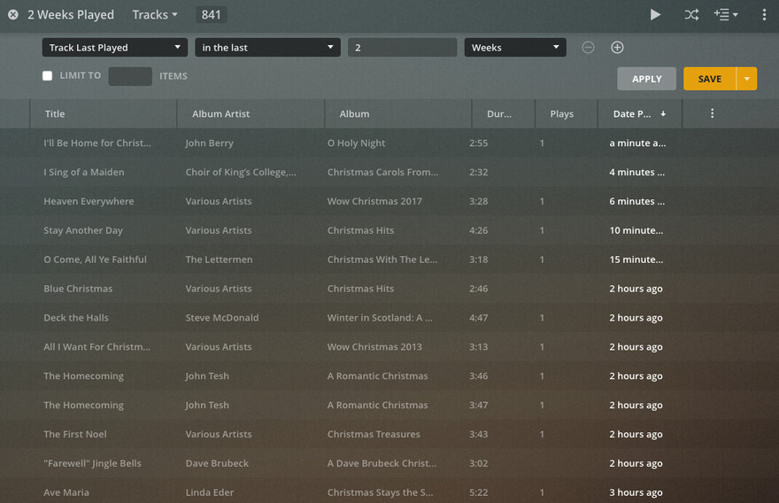This screenshot has width=779, height=503.
Task: Open album 'Christmas Stays the S...'
Action: pyautogui.click(x=380, y=492)
